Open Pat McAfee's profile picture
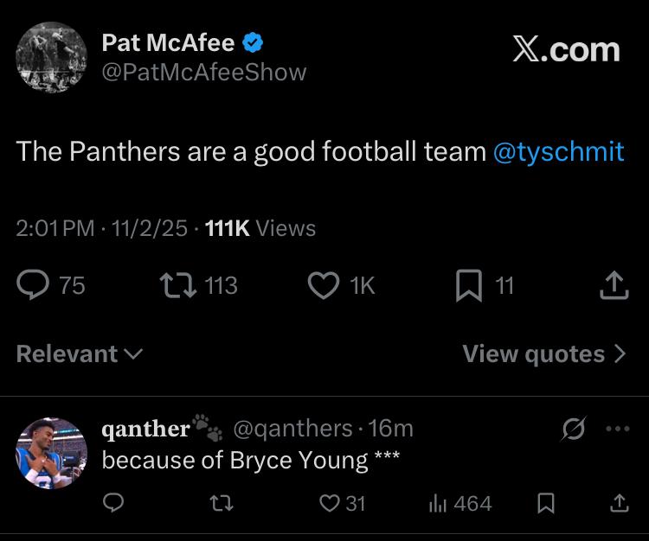649x541 pixels. click(x=52, y=57)
